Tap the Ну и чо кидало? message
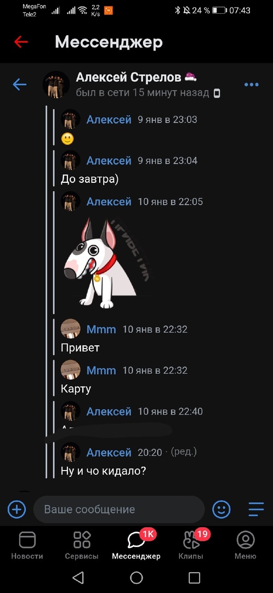Viewport: 273px width, 593px height. pyautogui.click(x=104, y=471)
